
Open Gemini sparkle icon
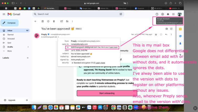click(168, 14)
